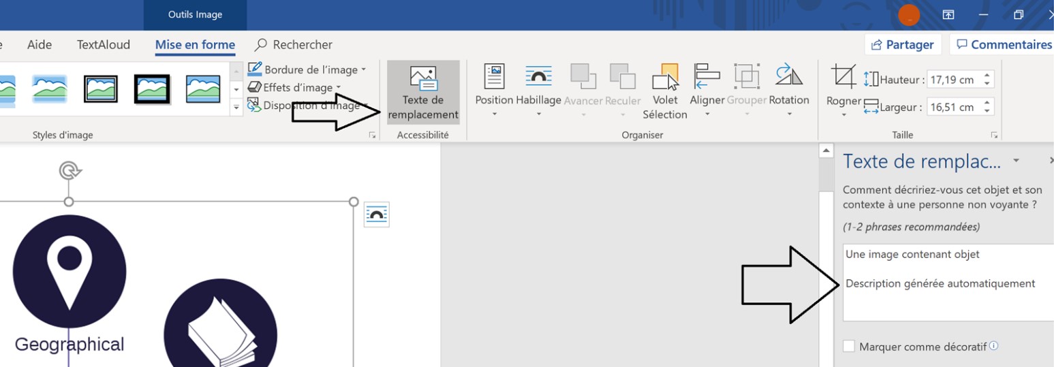Switch to the TextAloud tab
This screenshot has height=367, width=1054.
(x=103, y=45)
